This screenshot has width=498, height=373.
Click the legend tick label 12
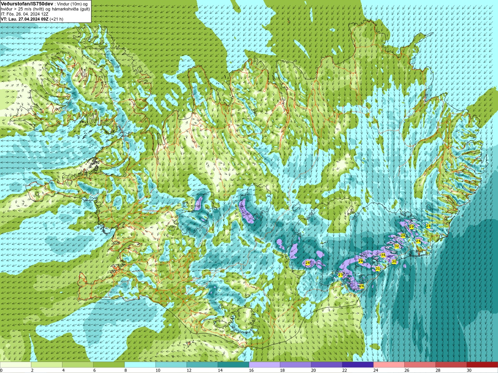coord(189,370)
